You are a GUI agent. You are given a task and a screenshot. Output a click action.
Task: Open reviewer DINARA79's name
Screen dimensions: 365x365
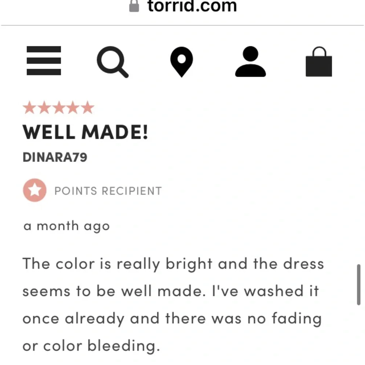pos(55,157)
